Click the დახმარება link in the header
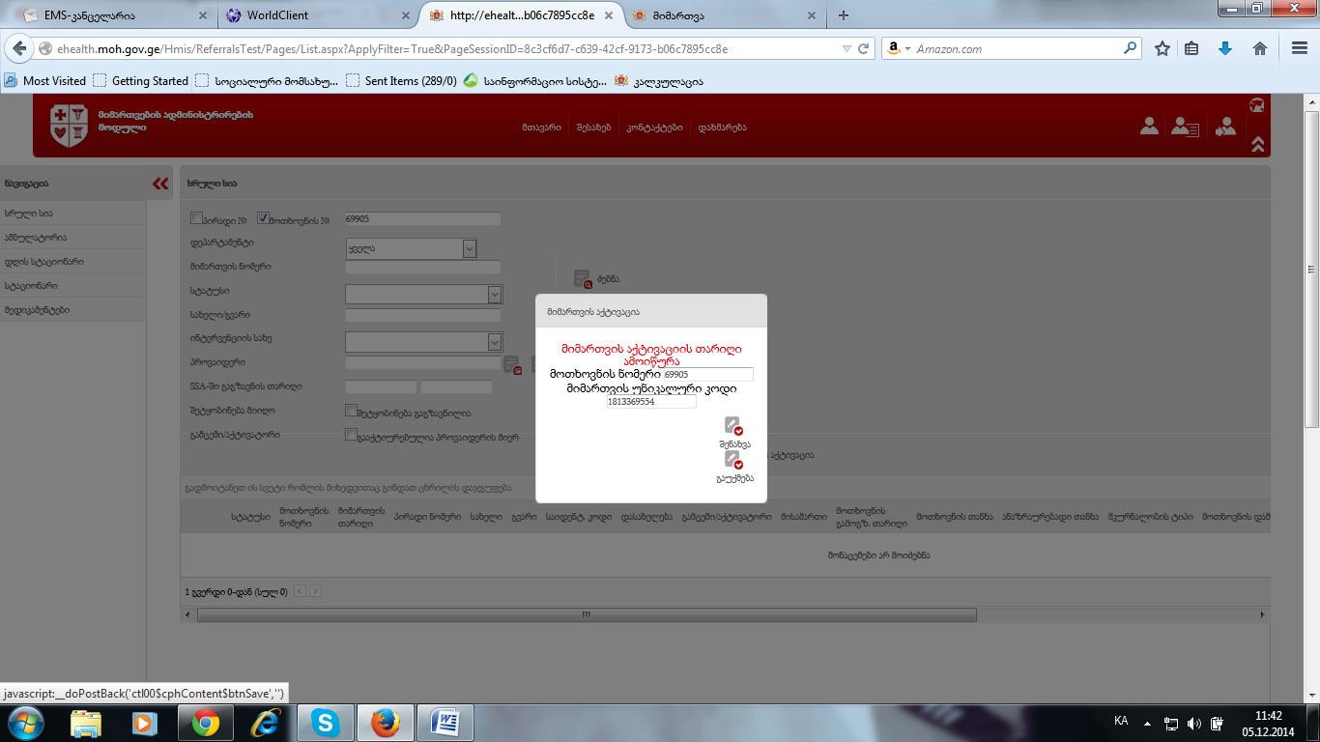The width and height of the screenshot is (1320, 742). click(722, 128)
